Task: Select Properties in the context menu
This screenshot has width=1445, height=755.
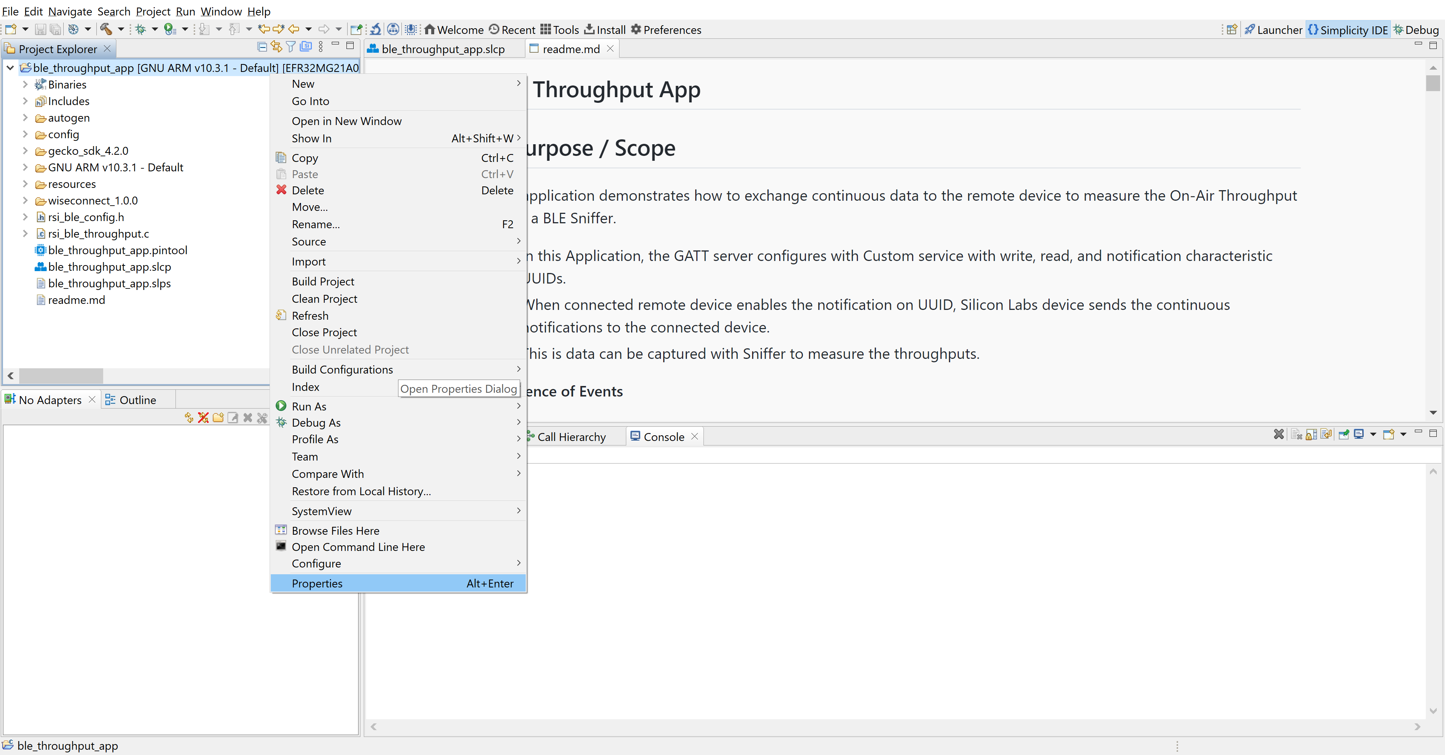Action: [317, 583]
